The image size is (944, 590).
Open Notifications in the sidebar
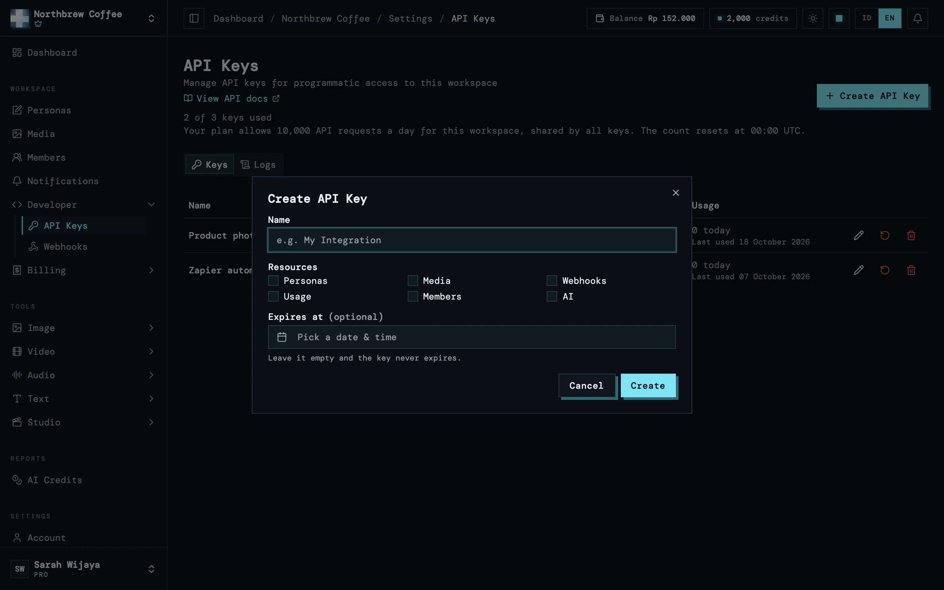(x=84, y=181)
